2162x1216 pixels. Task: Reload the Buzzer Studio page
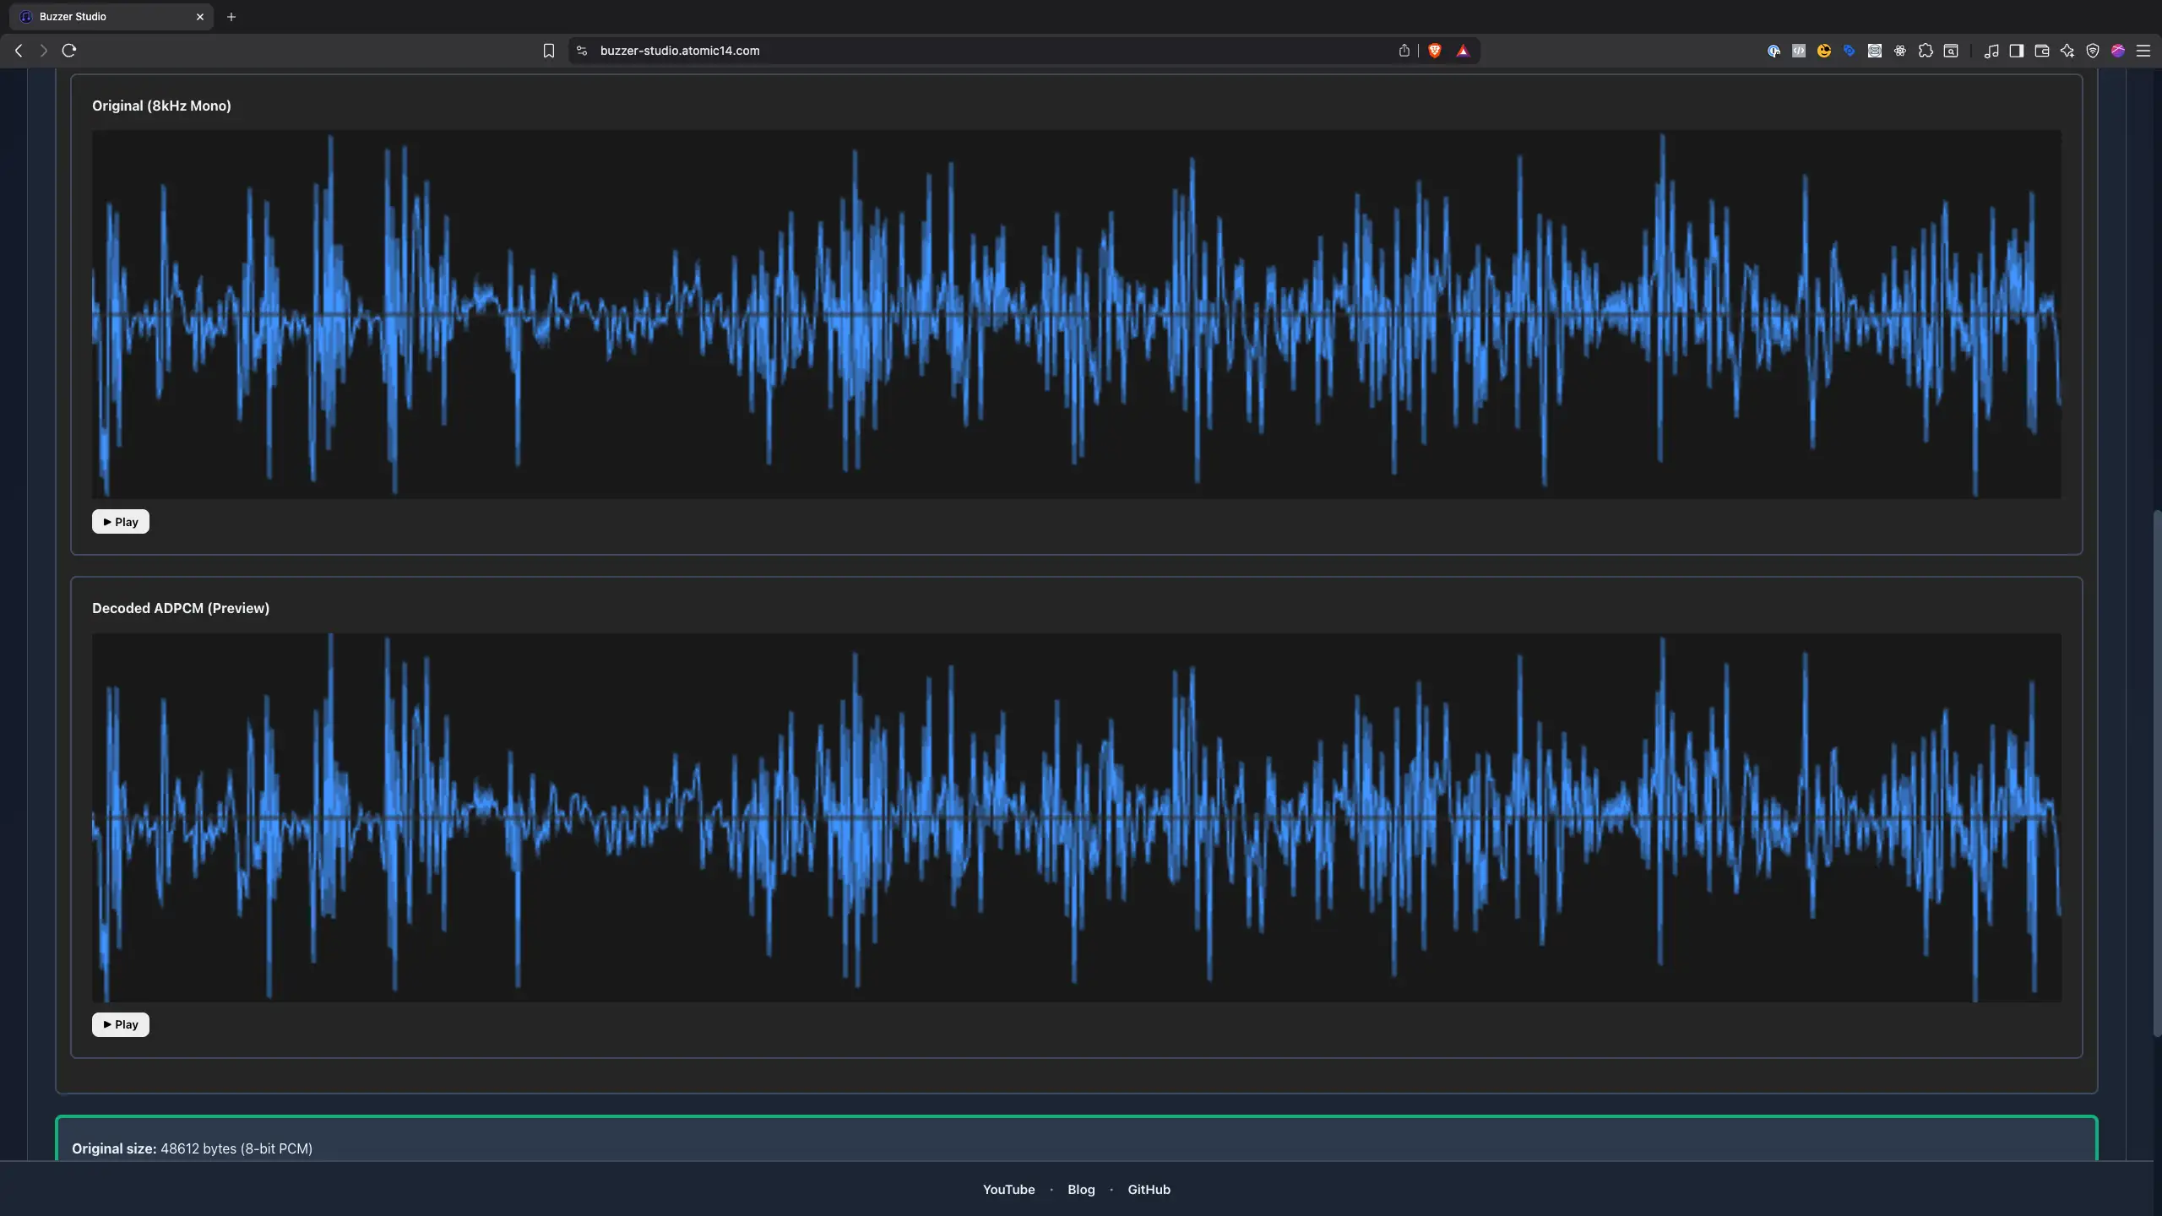pos(69,51)
